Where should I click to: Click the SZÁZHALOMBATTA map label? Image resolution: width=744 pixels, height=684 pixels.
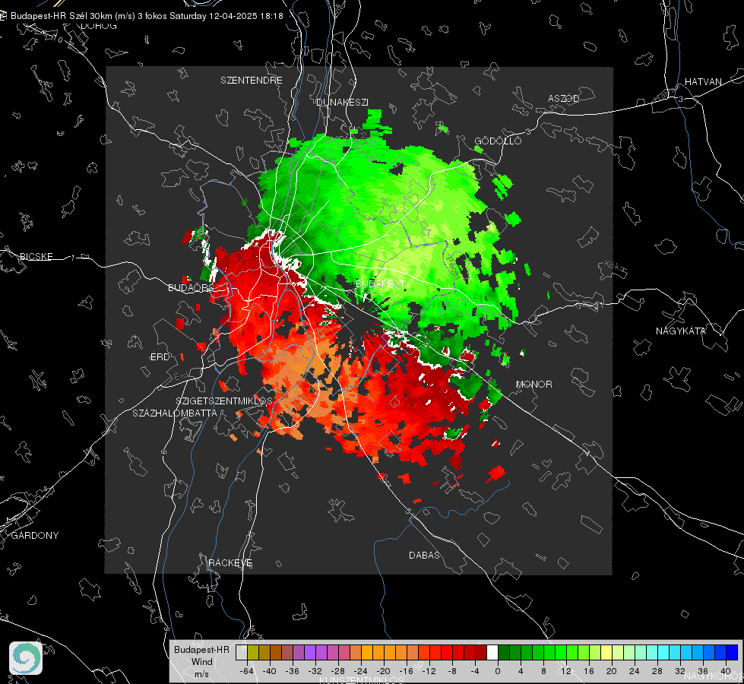tap(175, 413)
